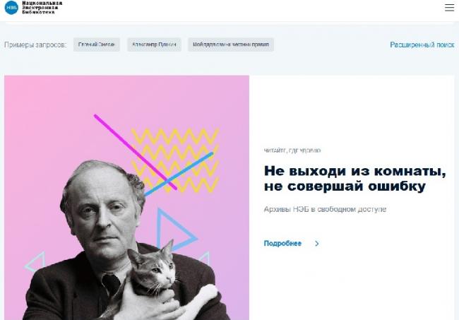Open the headline Не выходи из комнаты
Image resolution: width=459 pixels, height=320 pixels.
(x=354, y=178)
